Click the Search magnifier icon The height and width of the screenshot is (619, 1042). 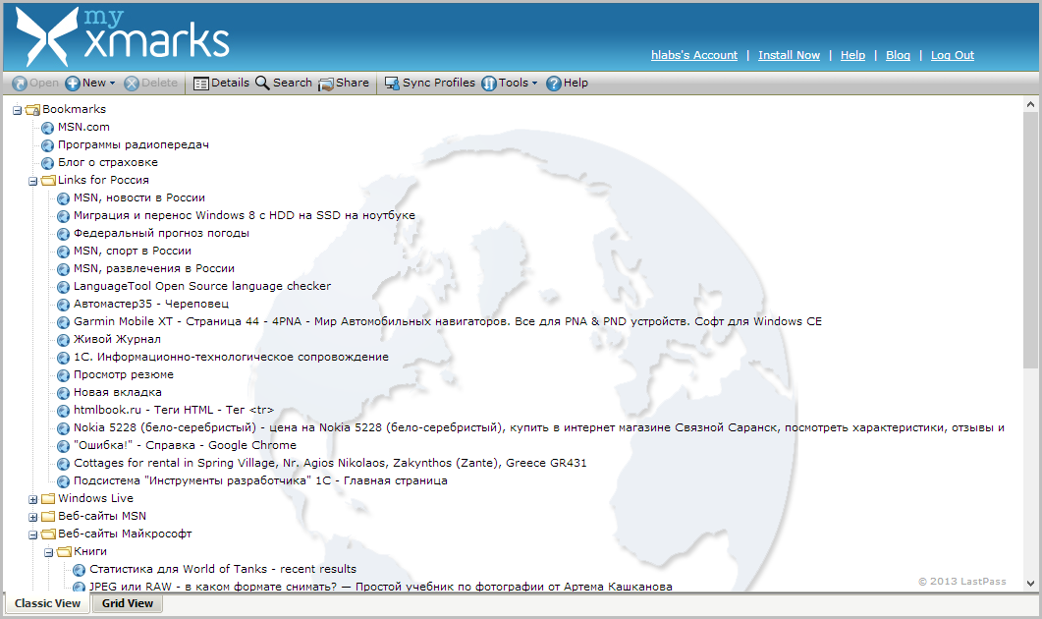[262, 84]
